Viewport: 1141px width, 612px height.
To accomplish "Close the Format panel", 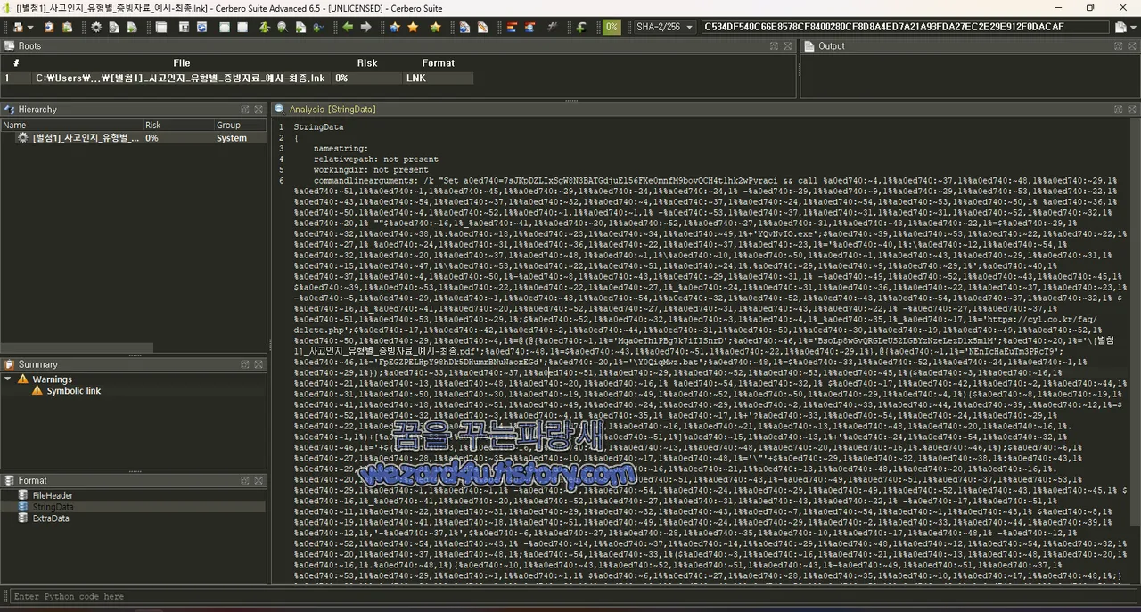I will pos(259,480).
